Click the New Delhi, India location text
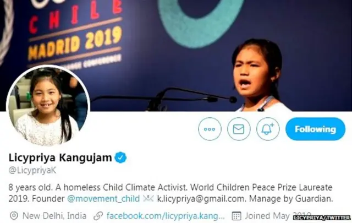The height and width of the screenshot is (223, 352). (x=54, y=216)
